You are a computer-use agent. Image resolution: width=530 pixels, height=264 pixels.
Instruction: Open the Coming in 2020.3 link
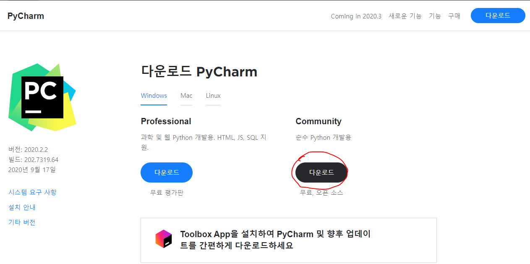[356, 16]
